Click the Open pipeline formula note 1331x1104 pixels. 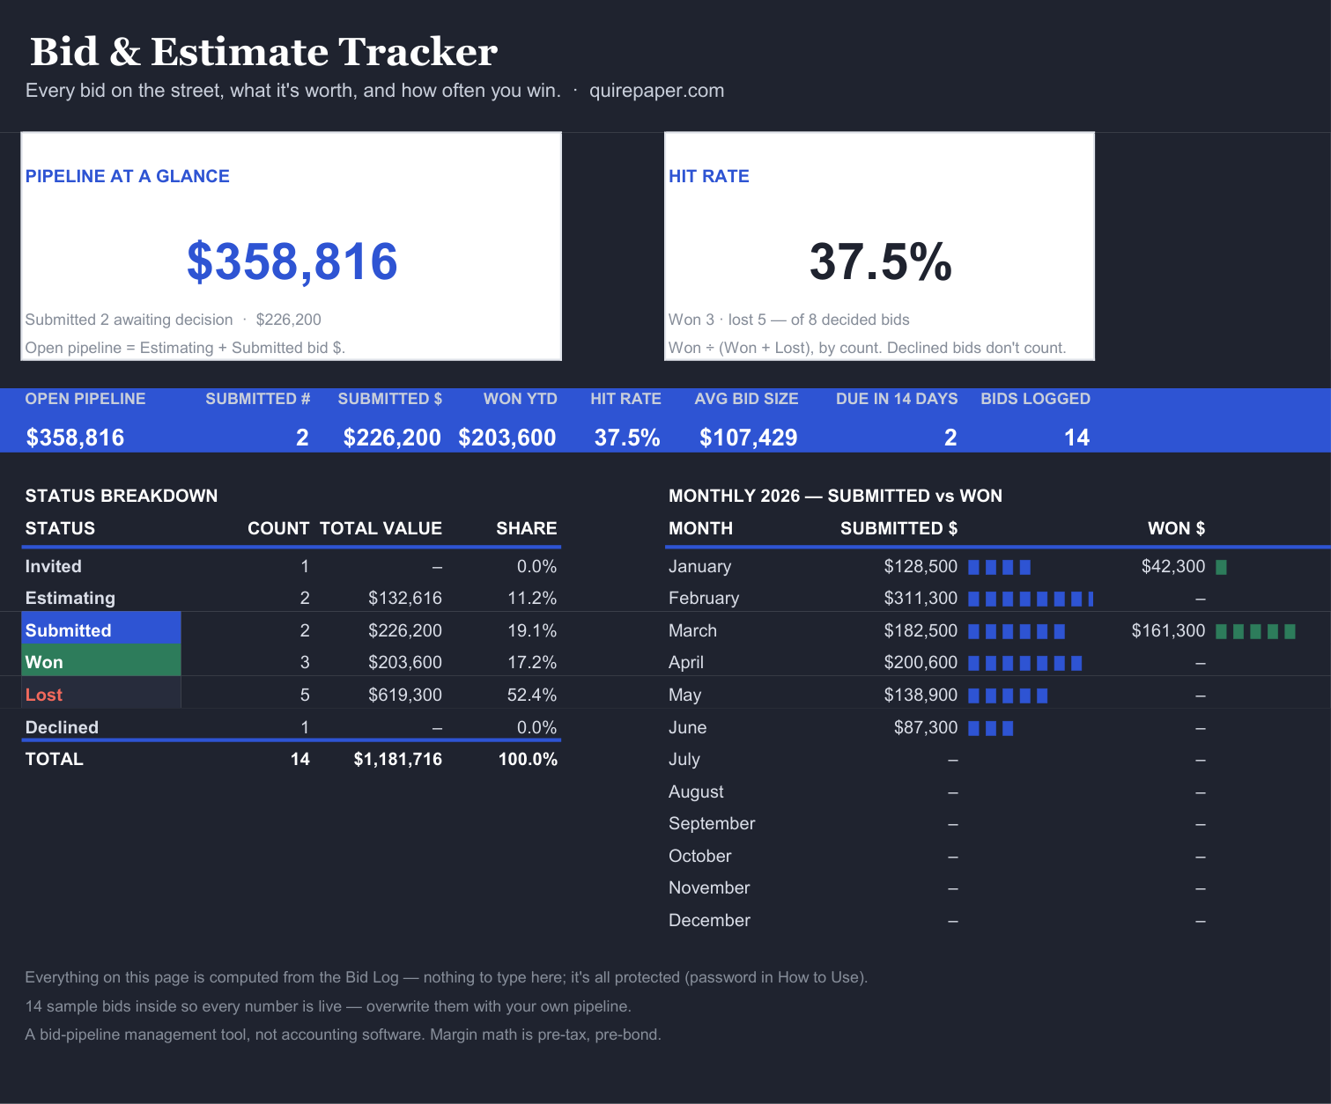click(185, 348)
